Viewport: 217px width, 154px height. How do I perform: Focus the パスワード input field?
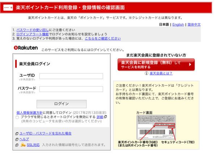pyautogui.click(x=71, y=89)
